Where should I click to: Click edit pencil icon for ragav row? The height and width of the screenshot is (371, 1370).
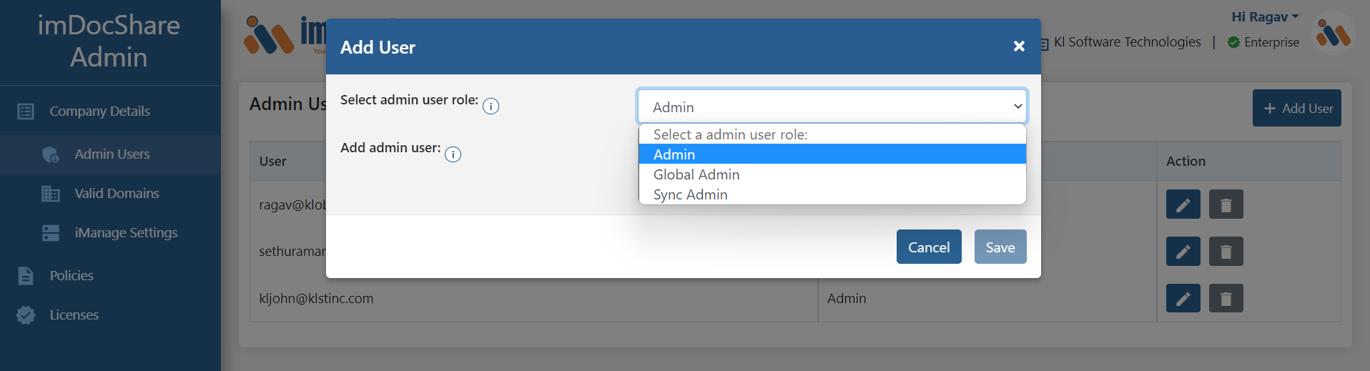click(x=1183, y=204)
